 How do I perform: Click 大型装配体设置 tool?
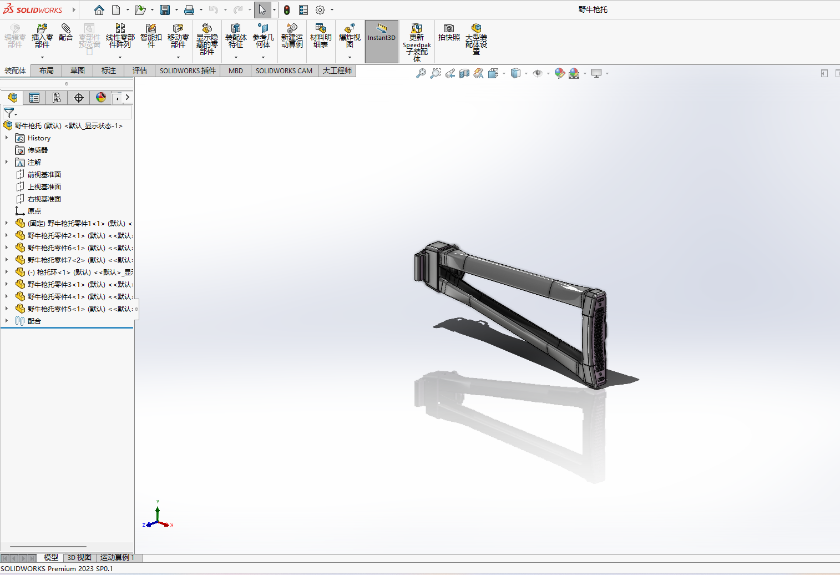476,39
